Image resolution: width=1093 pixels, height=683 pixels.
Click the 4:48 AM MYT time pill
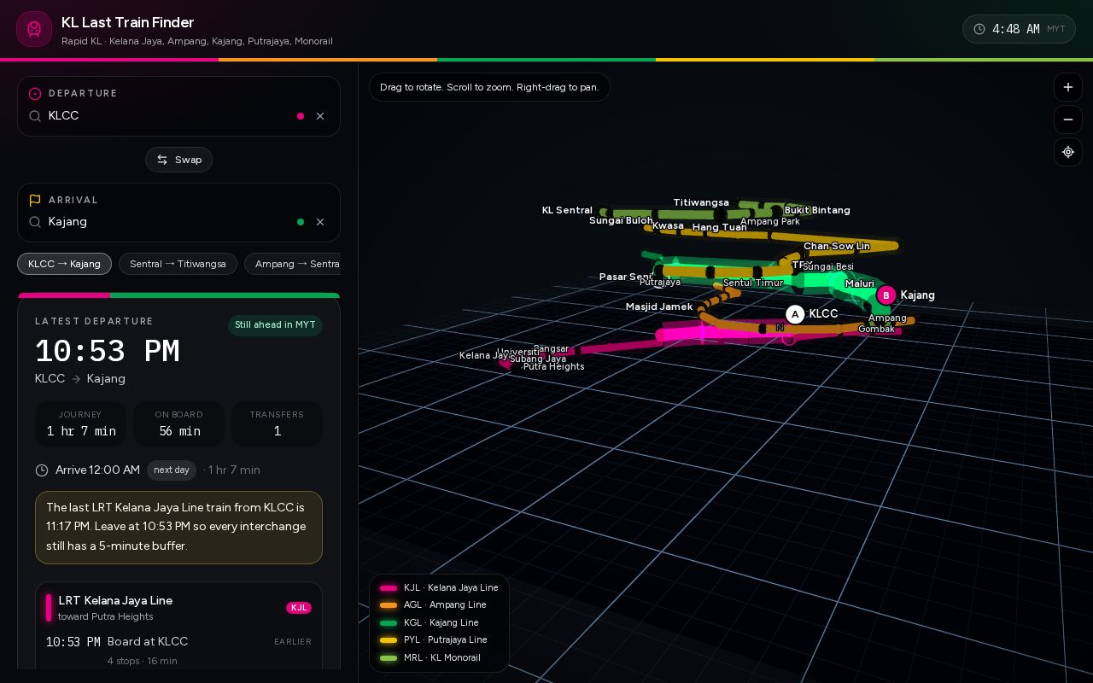[1019, 29]
